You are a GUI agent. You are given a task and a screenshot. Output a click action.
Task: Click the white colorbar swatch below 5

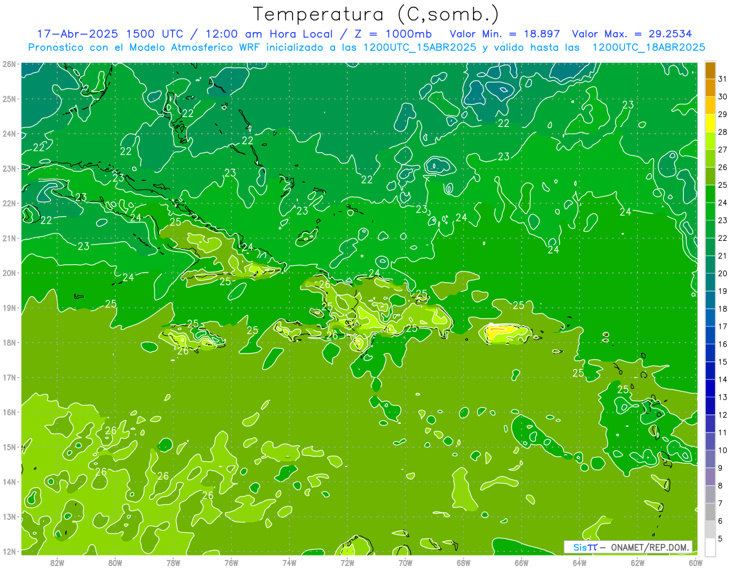pos(710,547)
